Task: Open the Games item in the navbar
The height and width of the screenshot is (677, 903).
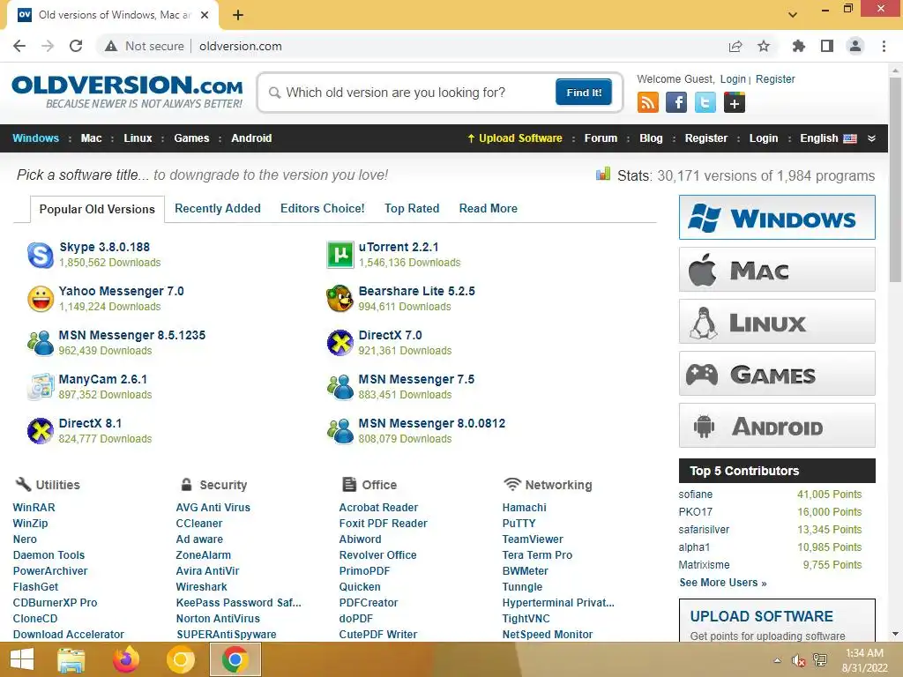Action: tap(191, 138)
